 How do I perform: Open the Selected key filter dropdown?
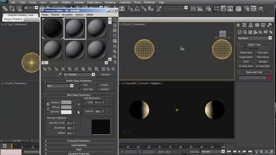tap(223, 152)
